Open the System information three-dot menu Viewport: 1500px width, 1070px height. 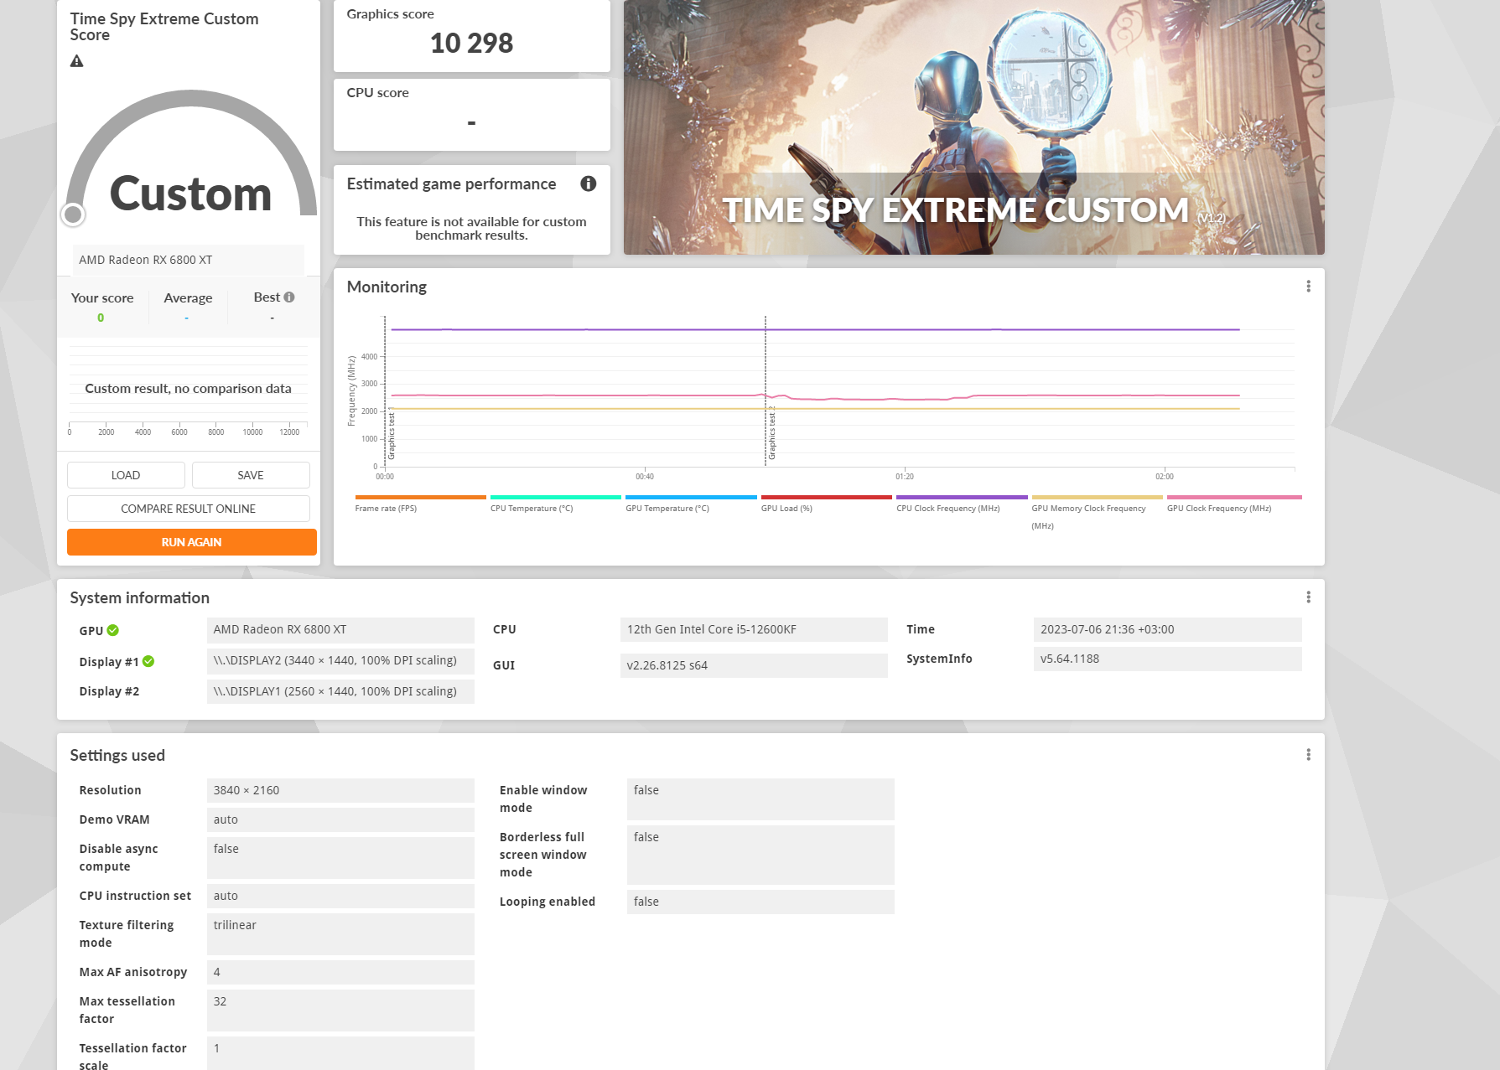click(x=1308, y=597)
